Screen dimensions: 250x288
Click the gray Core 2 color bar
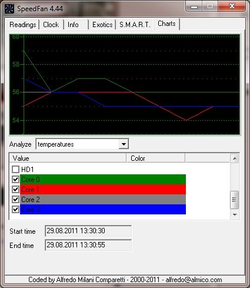103,199
